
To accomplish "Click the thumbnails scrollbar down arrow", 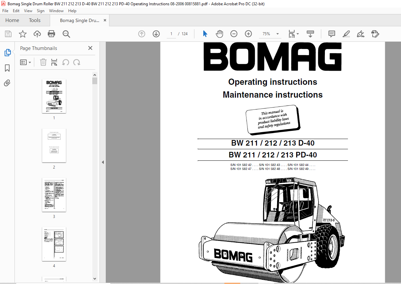I will 95,278.
